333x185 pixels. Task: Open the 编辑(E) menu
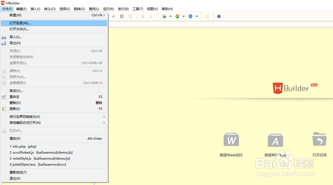21,9
